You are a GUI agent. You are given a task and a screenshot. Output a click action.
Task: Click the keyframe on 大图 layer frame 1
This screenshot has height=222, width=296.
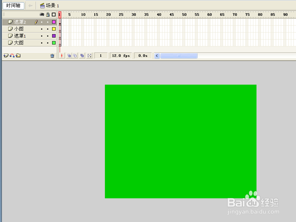click(x=60, y=43)
